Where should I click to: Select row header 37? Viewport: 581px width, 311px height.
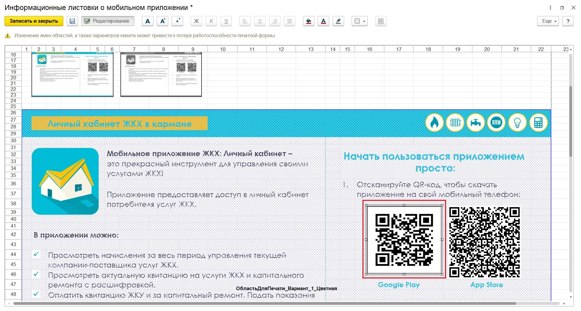[13, 194]
